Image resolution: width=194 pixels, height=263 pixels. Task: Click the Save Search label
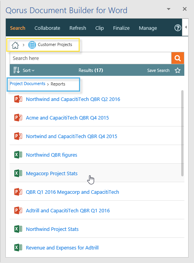pos(158,70)
